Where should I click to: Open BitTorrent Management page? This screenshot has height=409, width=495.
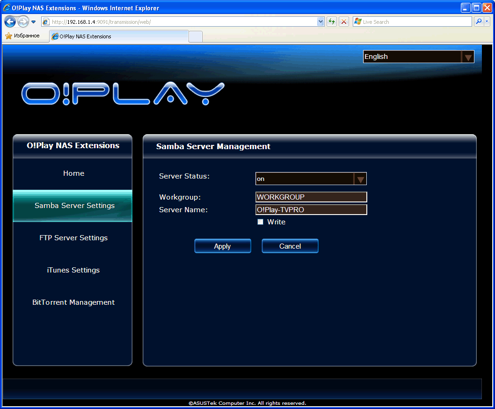pos(73,302)
